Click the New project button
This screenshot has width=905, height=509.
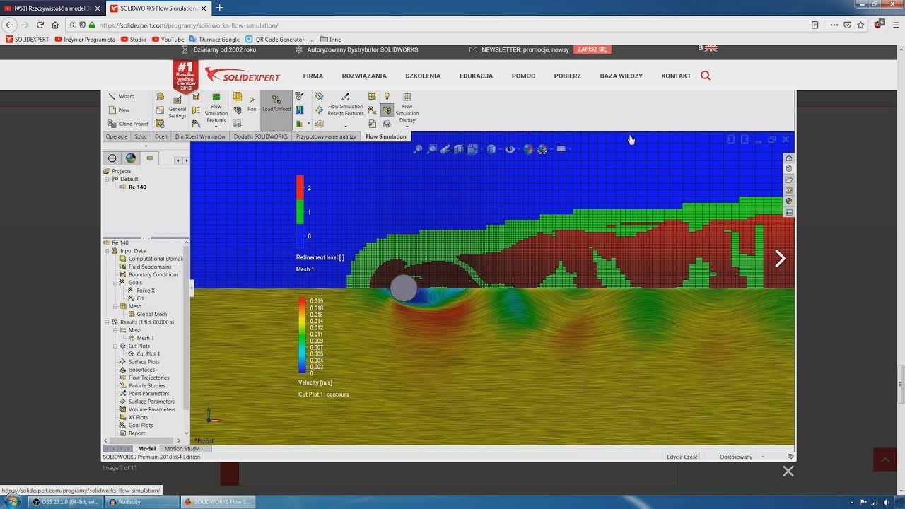coord(119,110)
